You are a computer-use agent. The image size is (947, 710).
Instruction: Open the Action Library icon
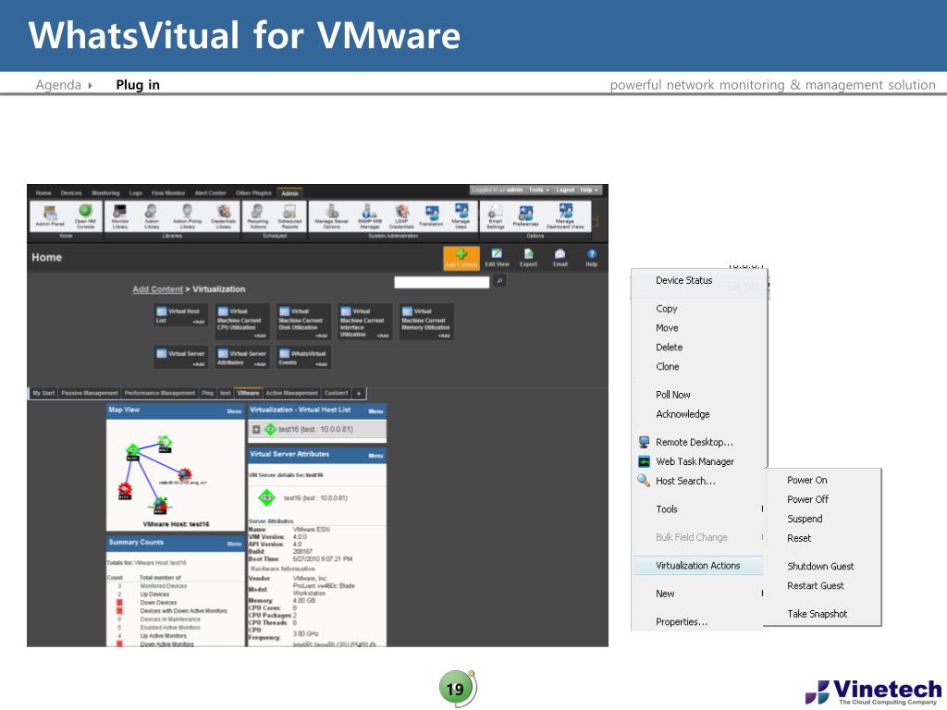(x=152, y=214)
